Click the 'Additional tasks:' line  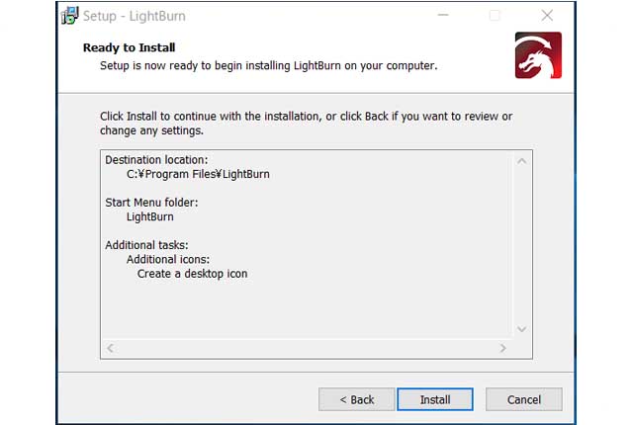point(146,245)
